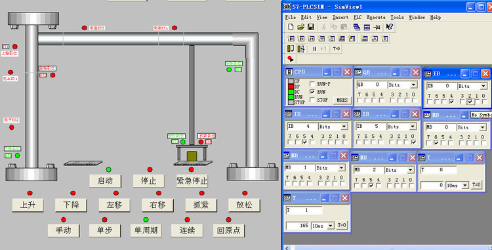Insert an Output Variable subwindow
Screen dimensions: 492x250
pos(301,39)
